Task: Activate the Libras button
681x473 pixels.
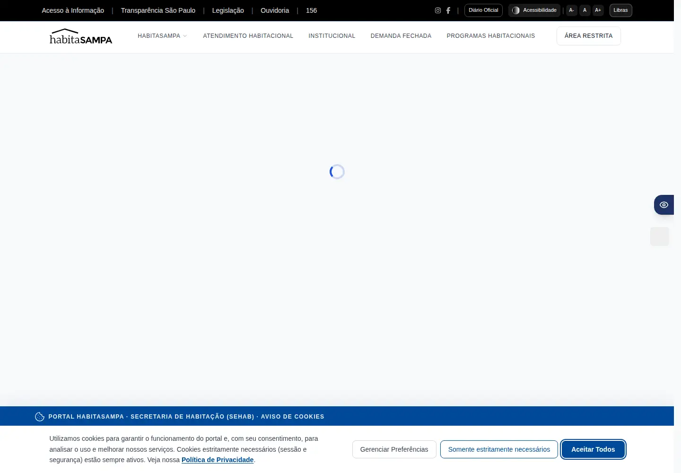Action: pyautogui.click(x=621, y=10)
